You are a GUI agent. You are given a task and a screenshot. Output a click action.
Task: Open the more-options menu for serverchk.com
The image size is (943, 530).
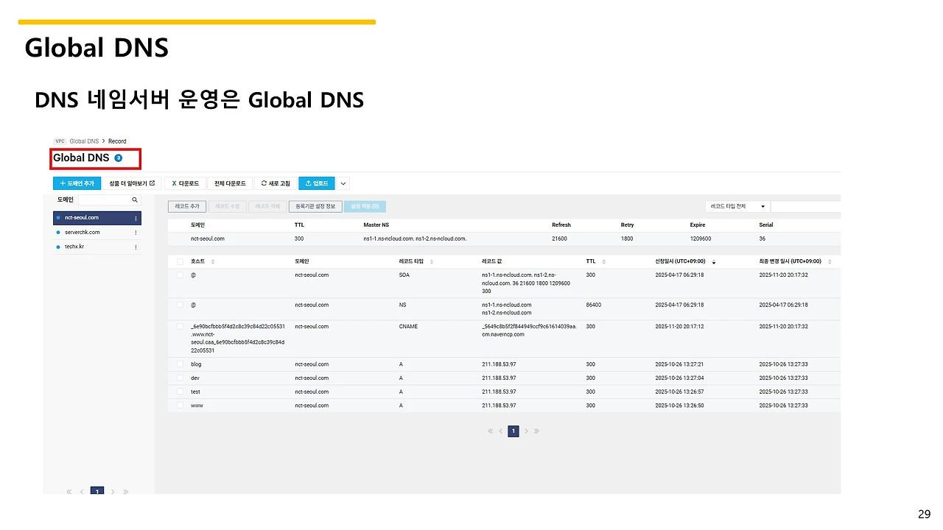[x=136, y=233]
